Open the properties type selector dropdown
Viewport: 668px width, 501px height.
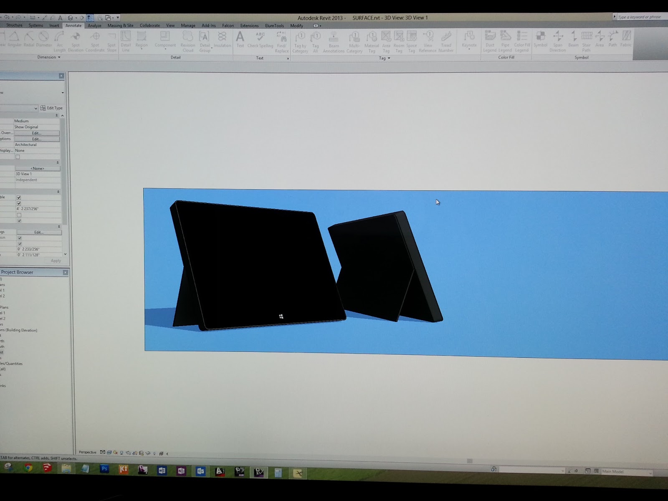coord(36,108)
